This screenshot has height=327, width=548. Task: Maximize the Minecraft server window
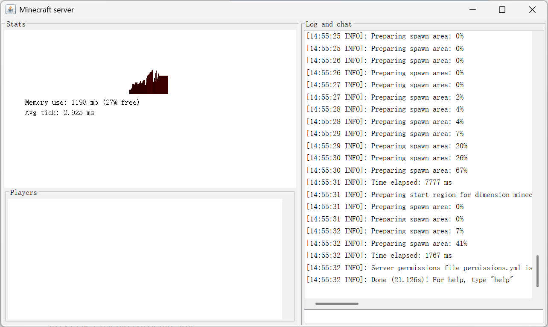502,9
